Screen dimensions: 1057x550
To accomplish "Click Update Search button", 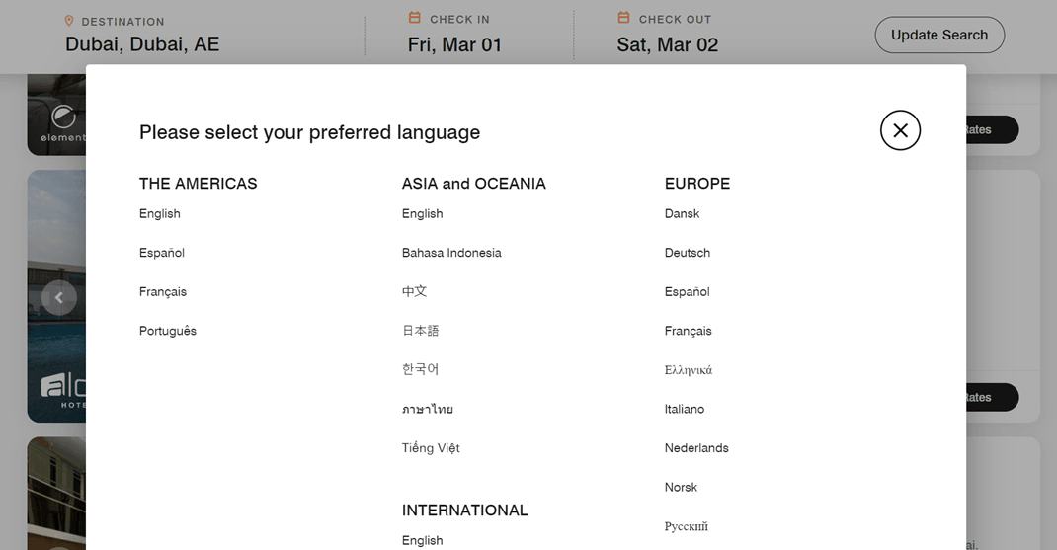I will pyautogui.click(x=939, y=35).
